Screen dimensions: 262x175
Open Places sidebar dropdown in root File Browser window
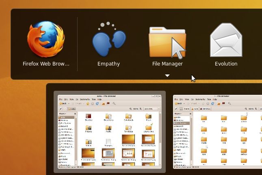(x=178, y=114)
